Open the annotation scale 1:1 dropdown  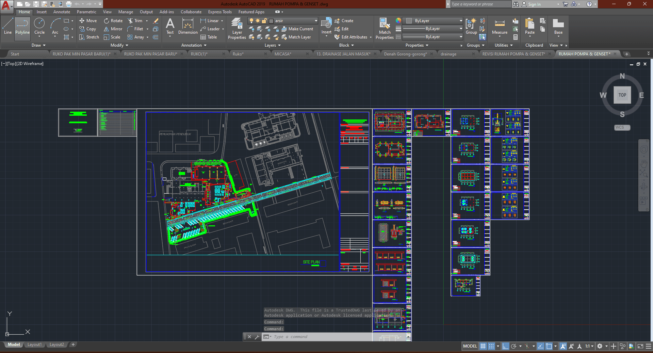click(x=589, y=346)
